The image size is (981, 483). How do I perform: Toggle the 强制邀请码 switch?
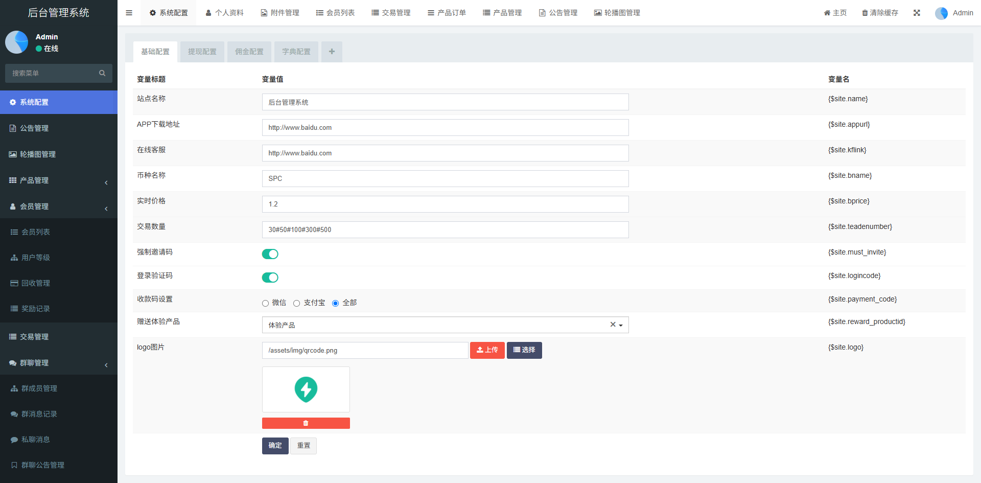click(x=270, y=254)
